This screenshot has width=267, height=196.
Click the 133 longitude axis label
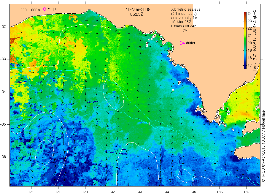[x=139, y=192]
